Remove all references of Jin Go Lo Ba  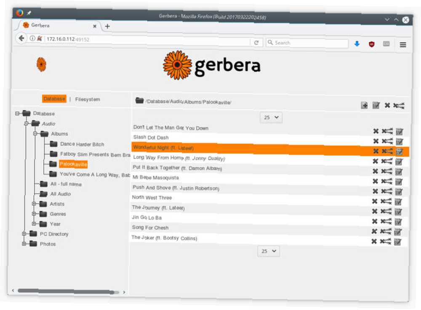pyautogui.click(x=386, y=221)
